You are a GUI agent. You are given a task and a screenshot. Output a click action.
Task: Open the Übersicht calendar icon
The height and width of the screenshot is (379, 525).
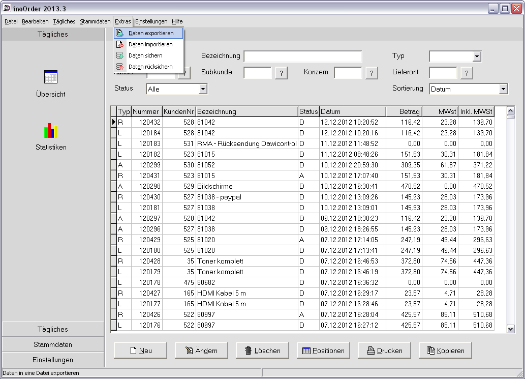point(51,77)
